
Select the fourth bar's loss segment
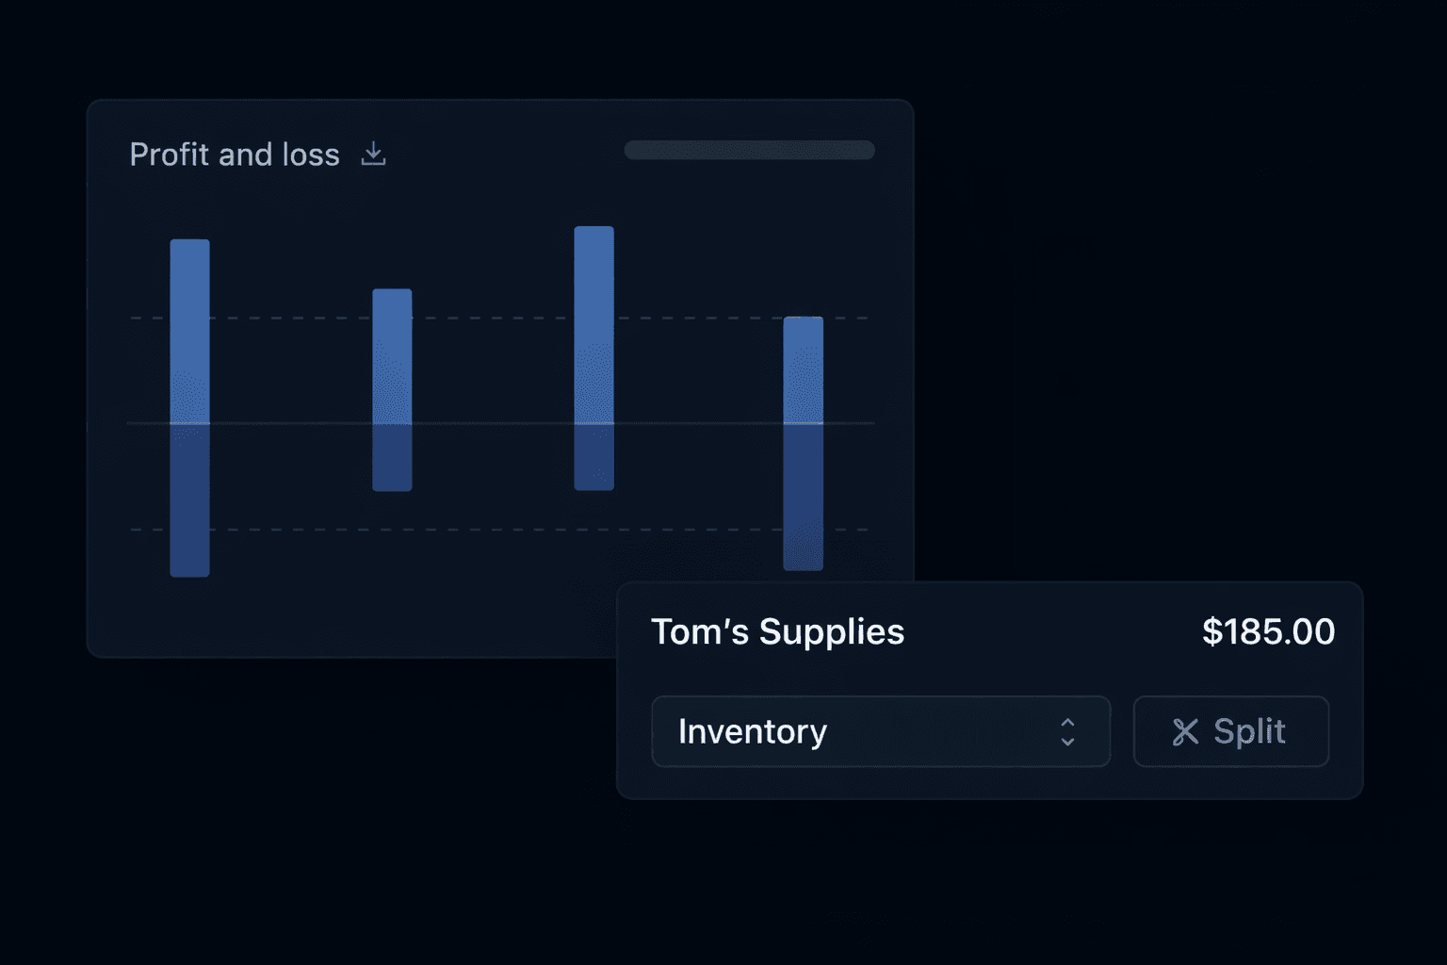(x=804, y=497)
